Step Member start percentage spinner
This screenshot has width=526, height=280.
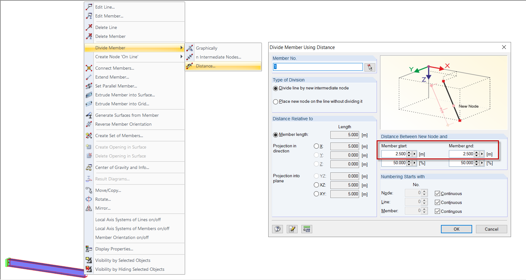pyautogui.click(x=409, y=163)
